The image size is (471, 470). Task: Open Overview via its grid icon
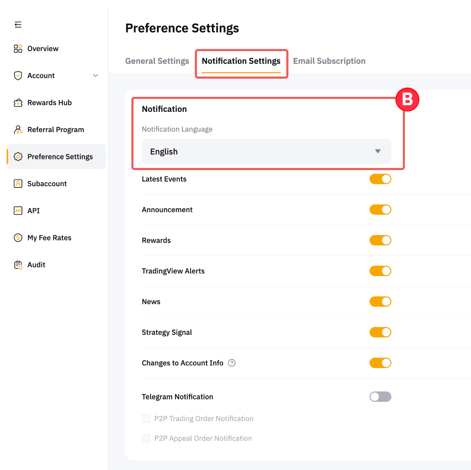18,49
